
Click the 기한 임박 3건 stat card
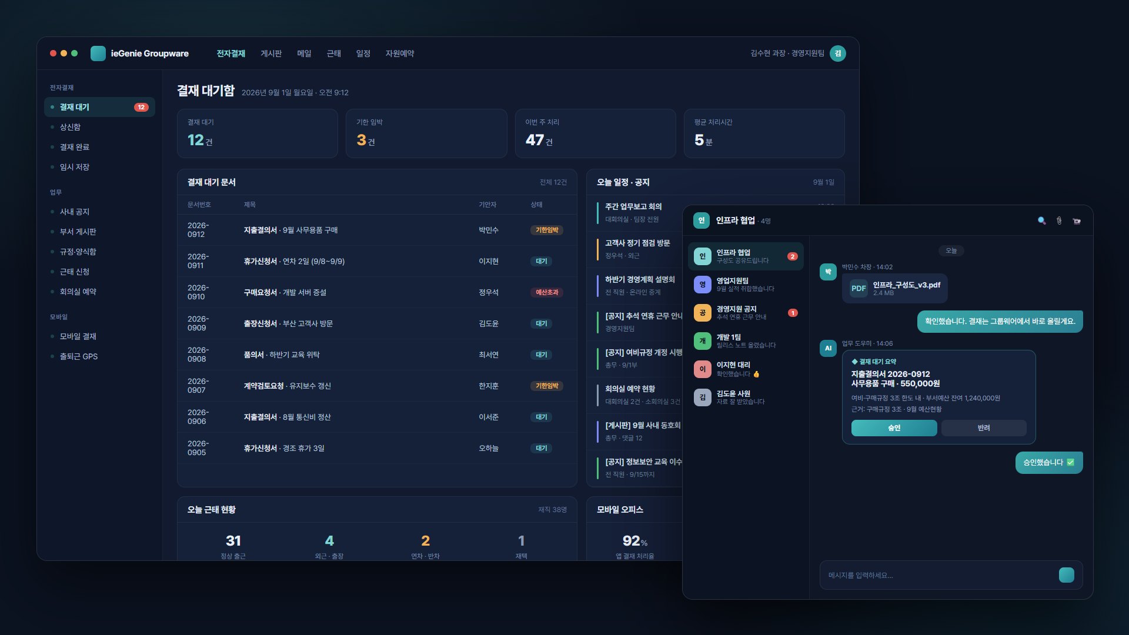(426, 133)
